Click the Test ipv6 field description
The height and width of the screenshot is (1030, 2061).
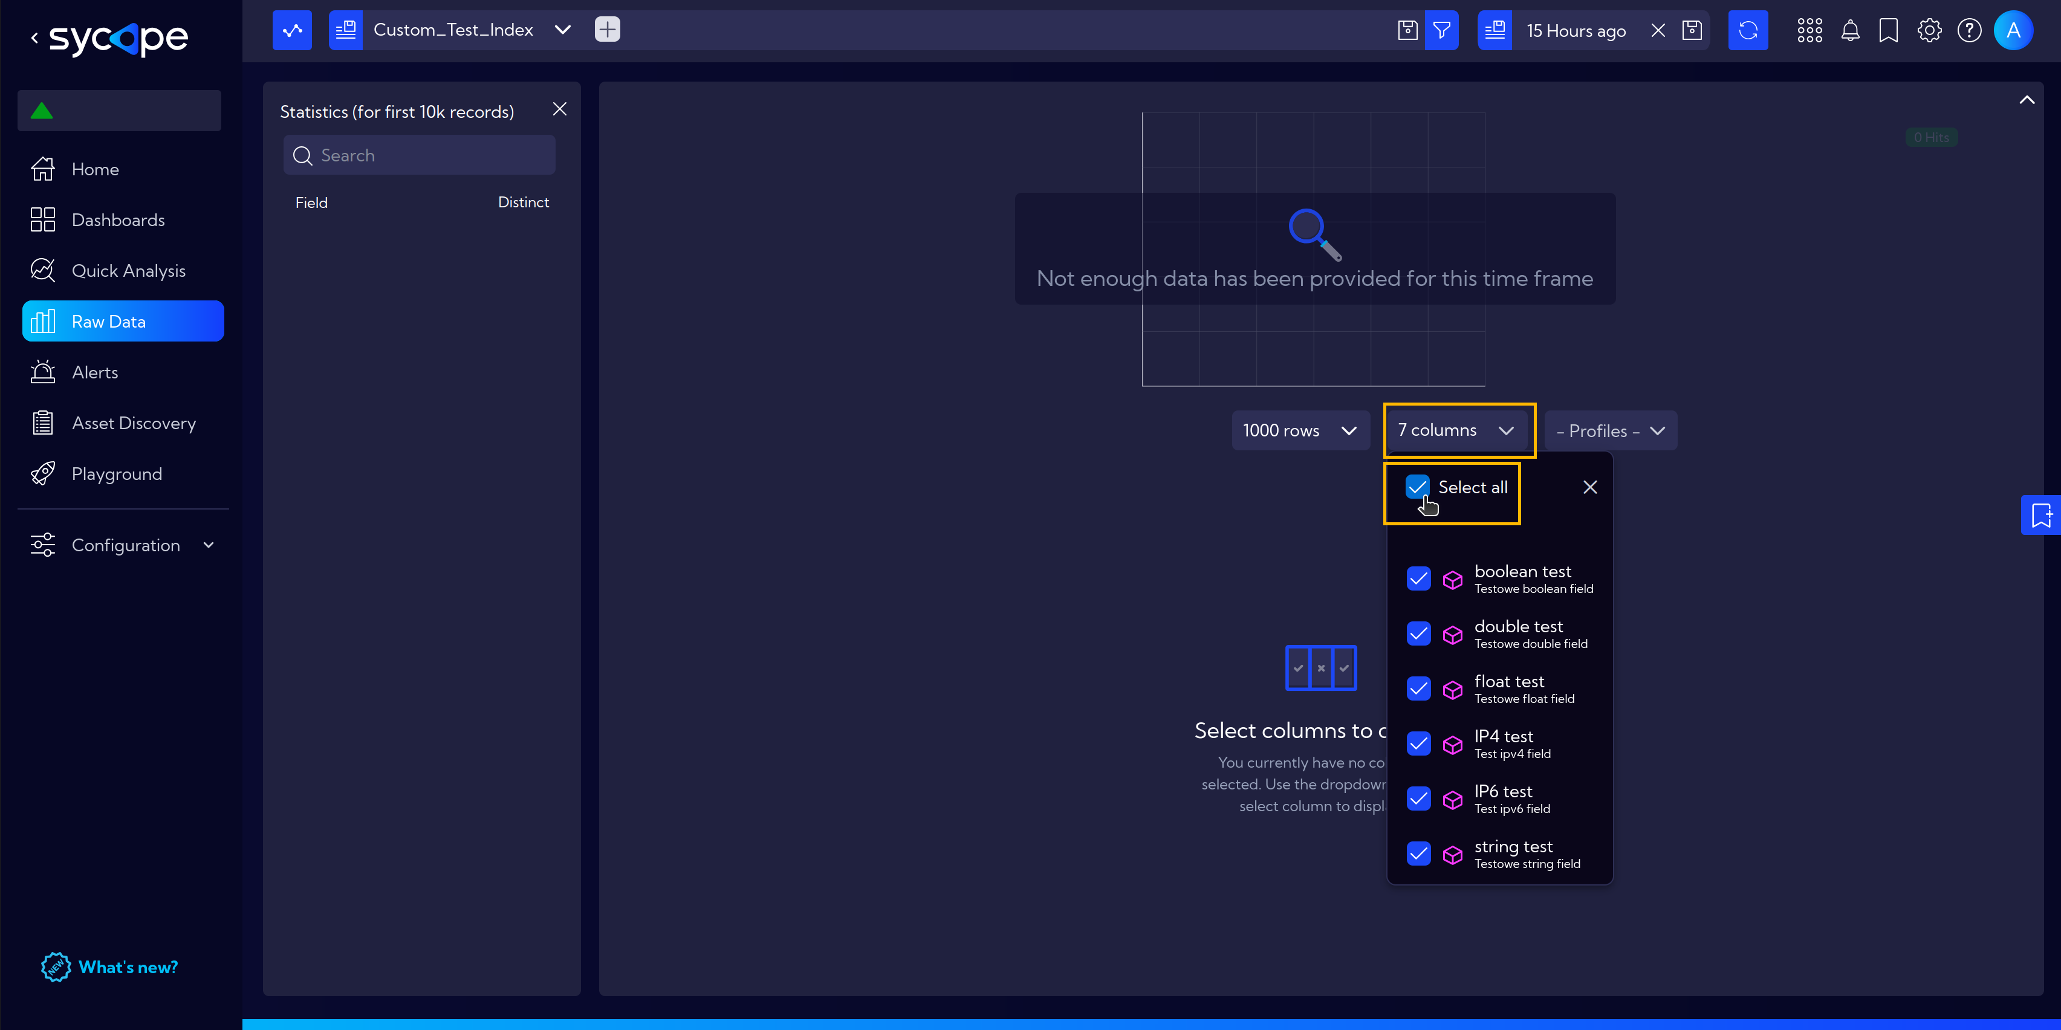pos(1512,809)
